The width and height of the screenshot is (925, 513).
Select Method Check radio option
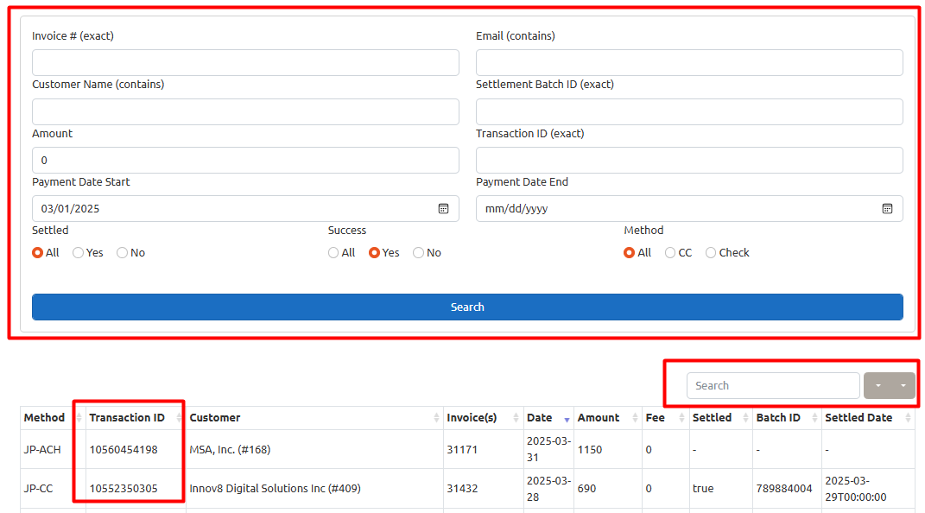point(711,253)
